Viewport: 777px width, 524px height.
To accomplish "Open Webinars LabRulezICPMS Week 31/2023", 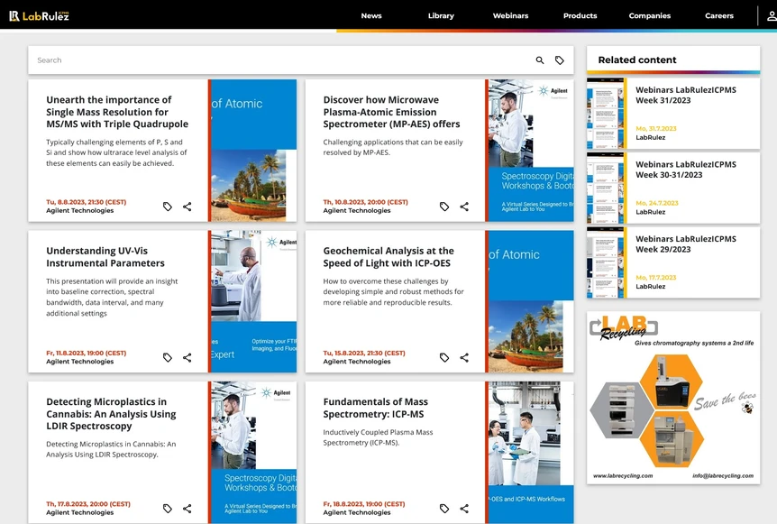I will pyautogui.click(x=686, y=96).
